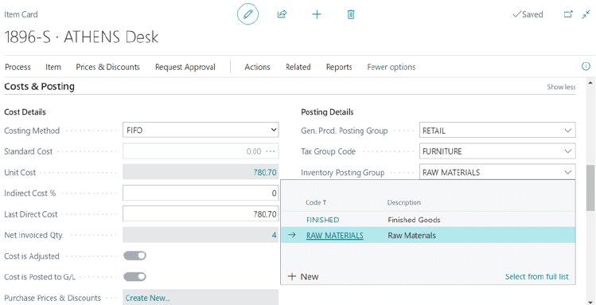Open the Costing Method FIFO dropdown
This screenshot has width=596, height=305.
point(201,130)
